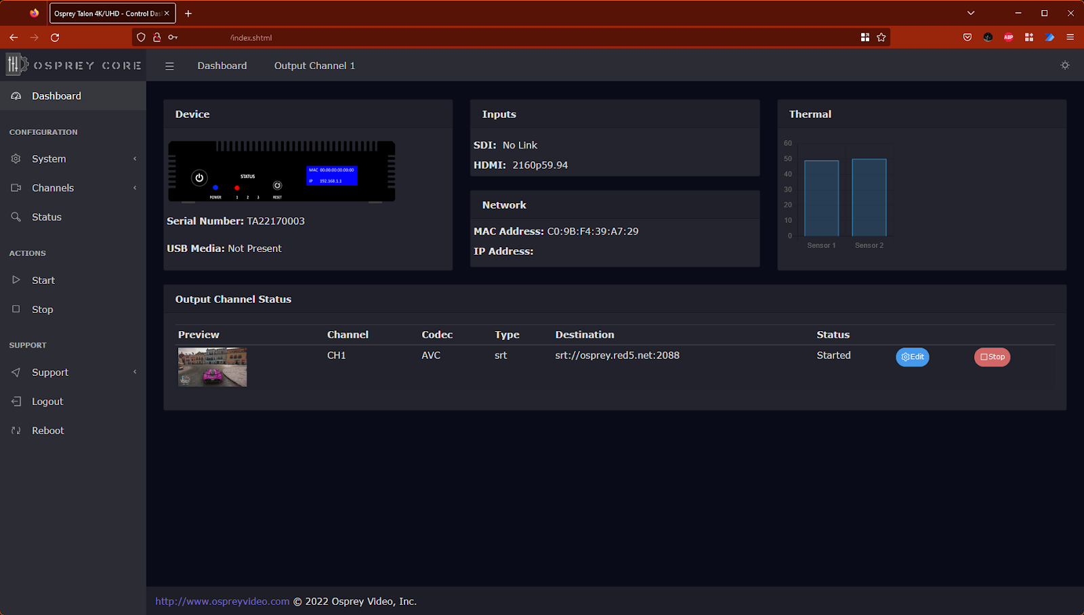Open the Adblock Plus extension icon
Image resolution: width=1084 pixels, height=615 pixels.
tap(1009, 37)
